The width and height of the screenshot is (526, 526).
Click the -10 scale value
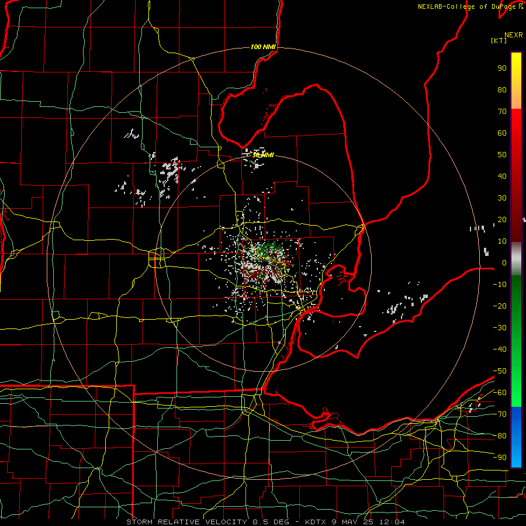click(500, 285)
